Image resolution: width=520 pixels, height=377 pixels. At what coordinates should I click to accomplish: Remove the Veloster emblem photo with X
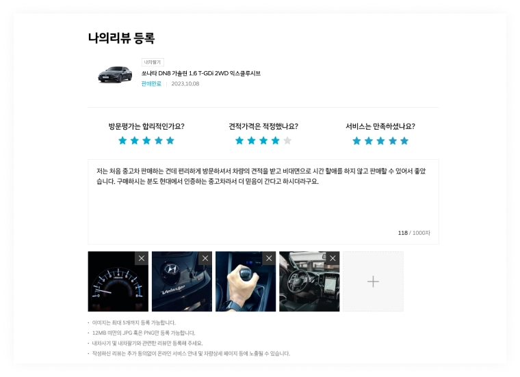[x=205, y=258]
